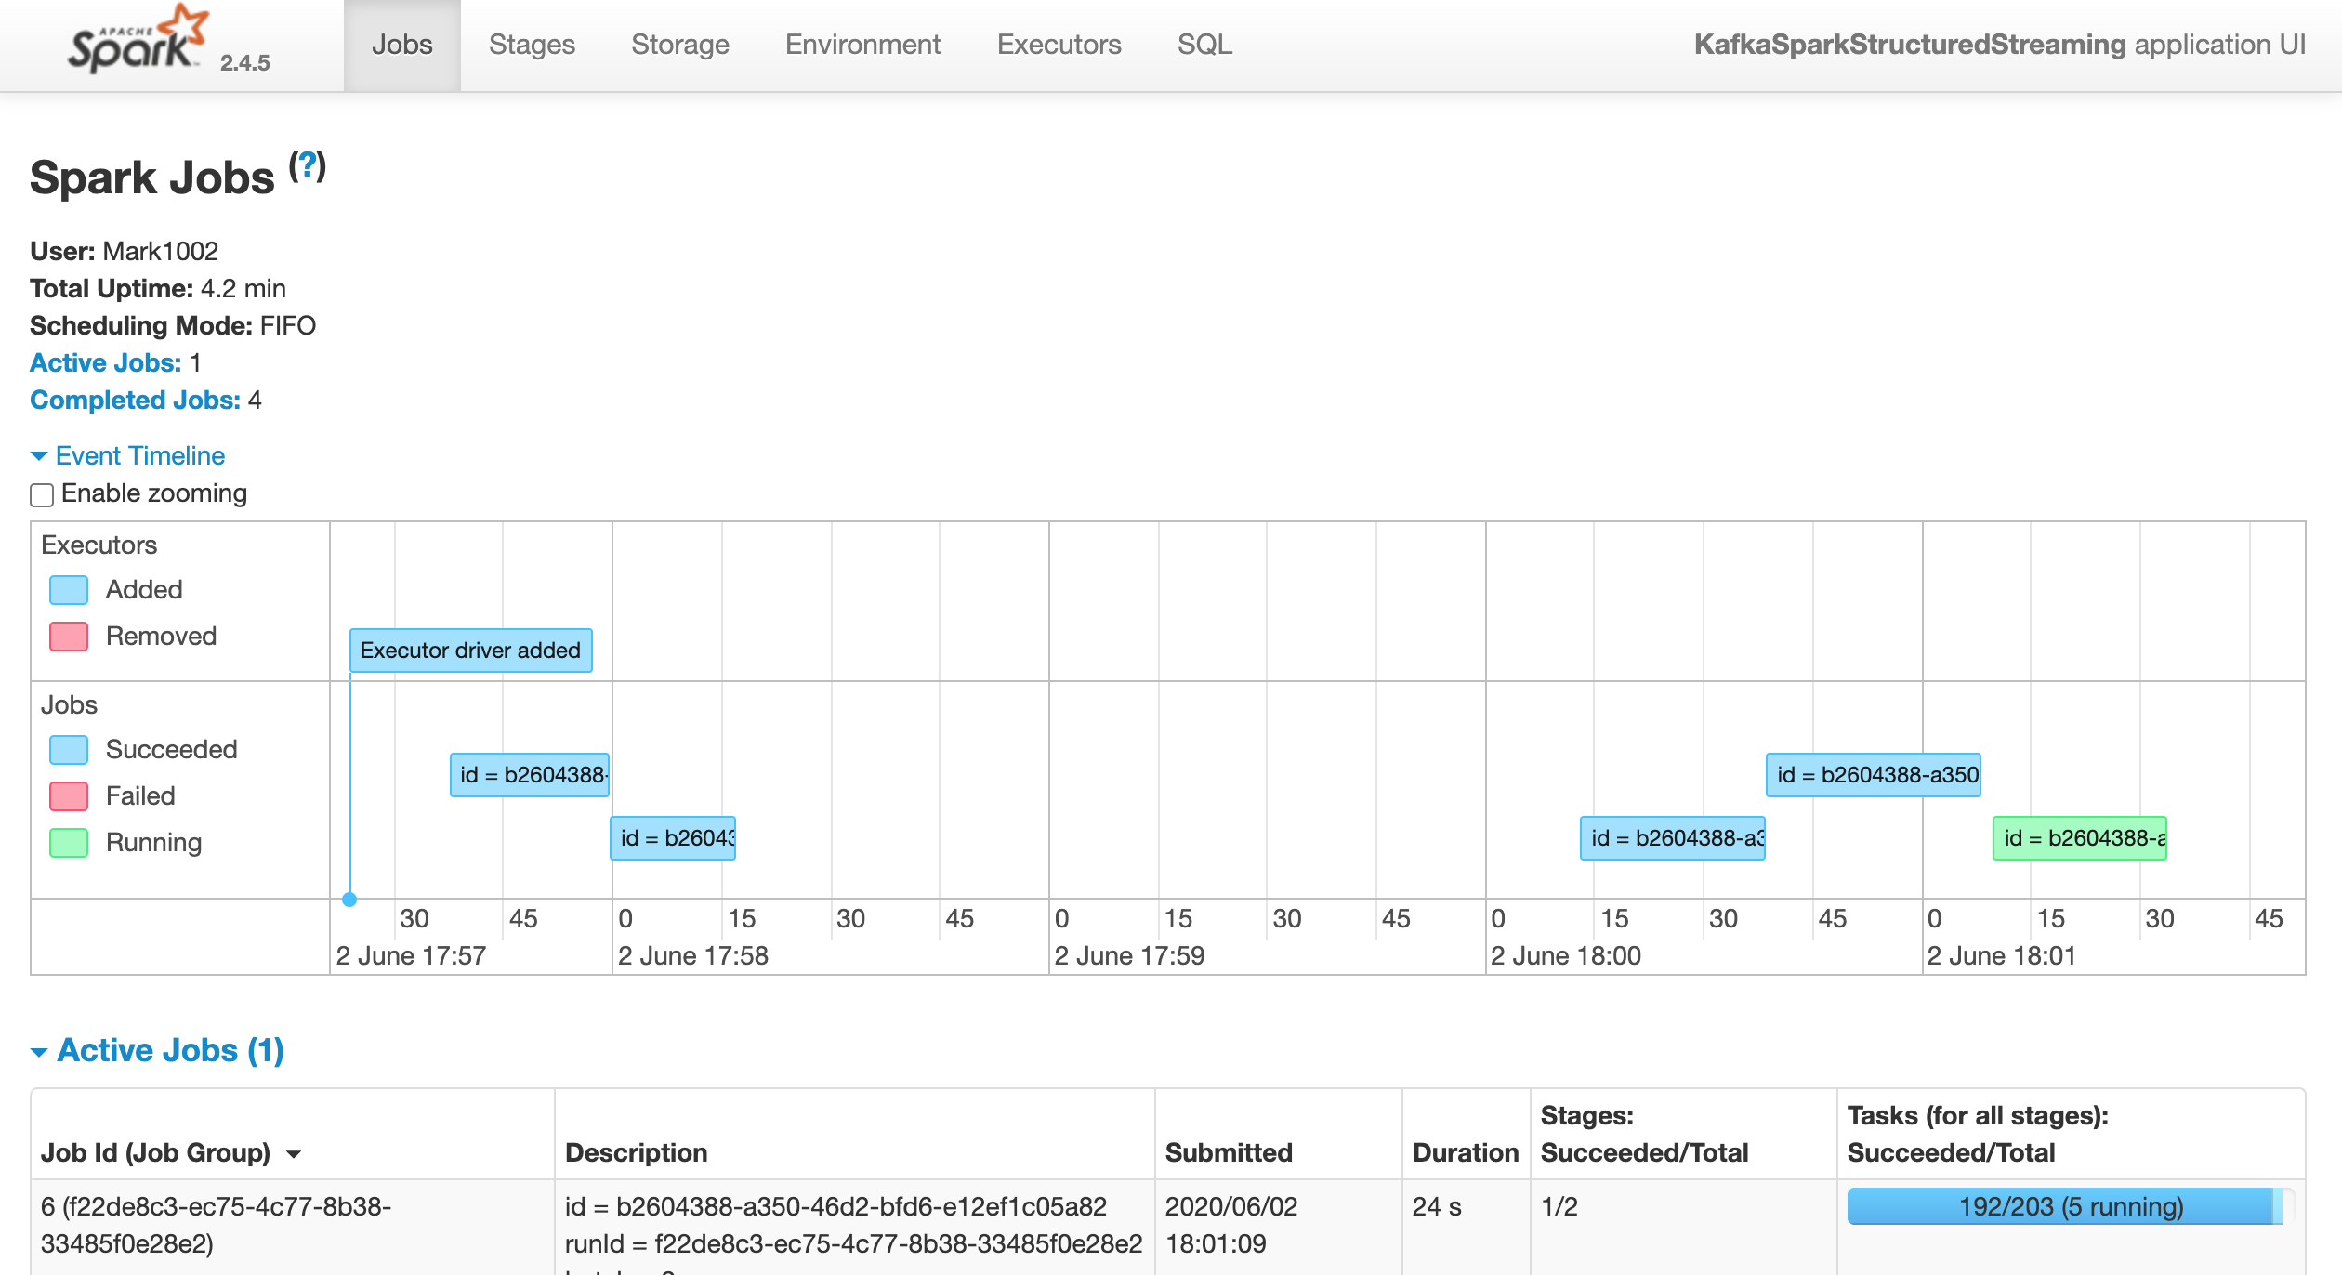Collapse the Active Jobs section
The image size is (2342, 1275).
pos(169,1050)
